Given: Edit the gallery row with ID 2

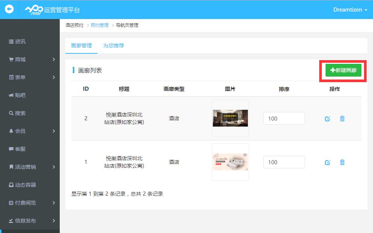Looking at the screenshot, I should [327, 119].
